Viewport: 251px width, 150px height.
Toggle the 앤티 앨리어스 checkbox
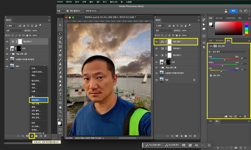68,11
